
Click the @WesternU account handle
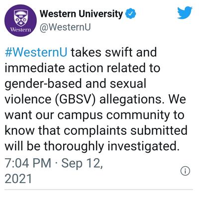[x=65, y=27]
